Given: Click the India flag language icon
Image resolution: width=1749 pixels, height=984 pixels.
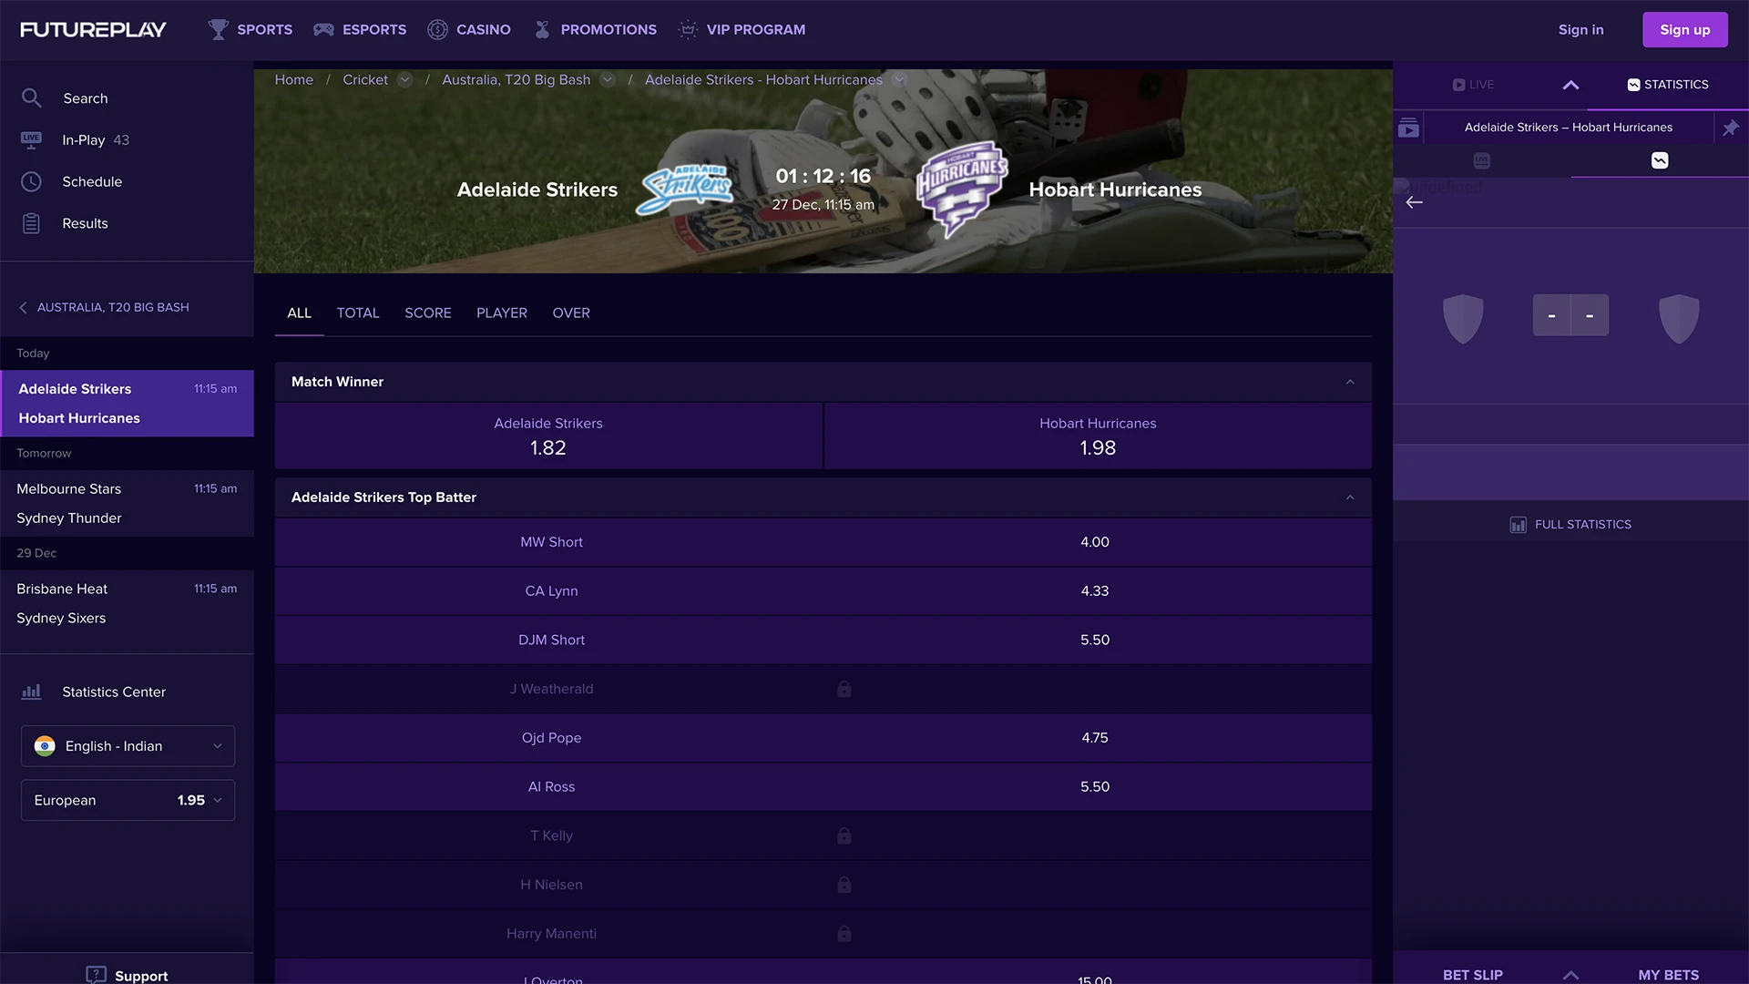Looking at the screenshot, I should pyautogui.click(x=45, y=746).
